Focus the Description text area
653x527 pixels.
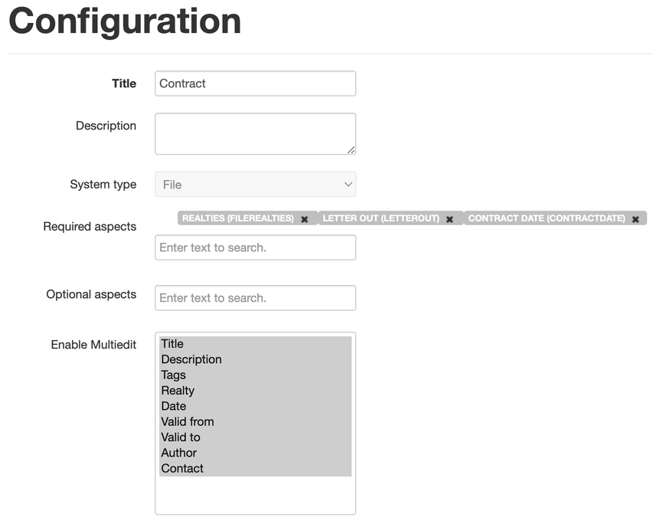tap(255, 133)
